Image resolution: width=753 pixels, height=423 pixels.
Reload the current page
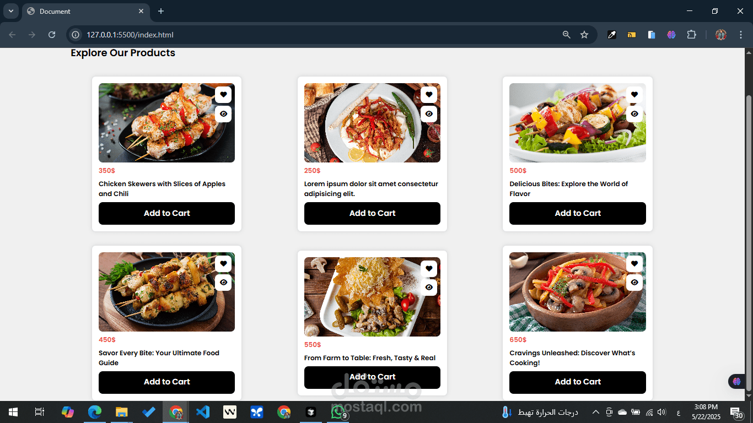[x=52, y=35]
